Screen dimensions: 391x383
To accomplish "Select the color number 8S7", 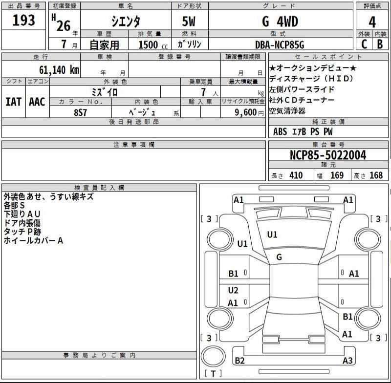I will [80, 112].
